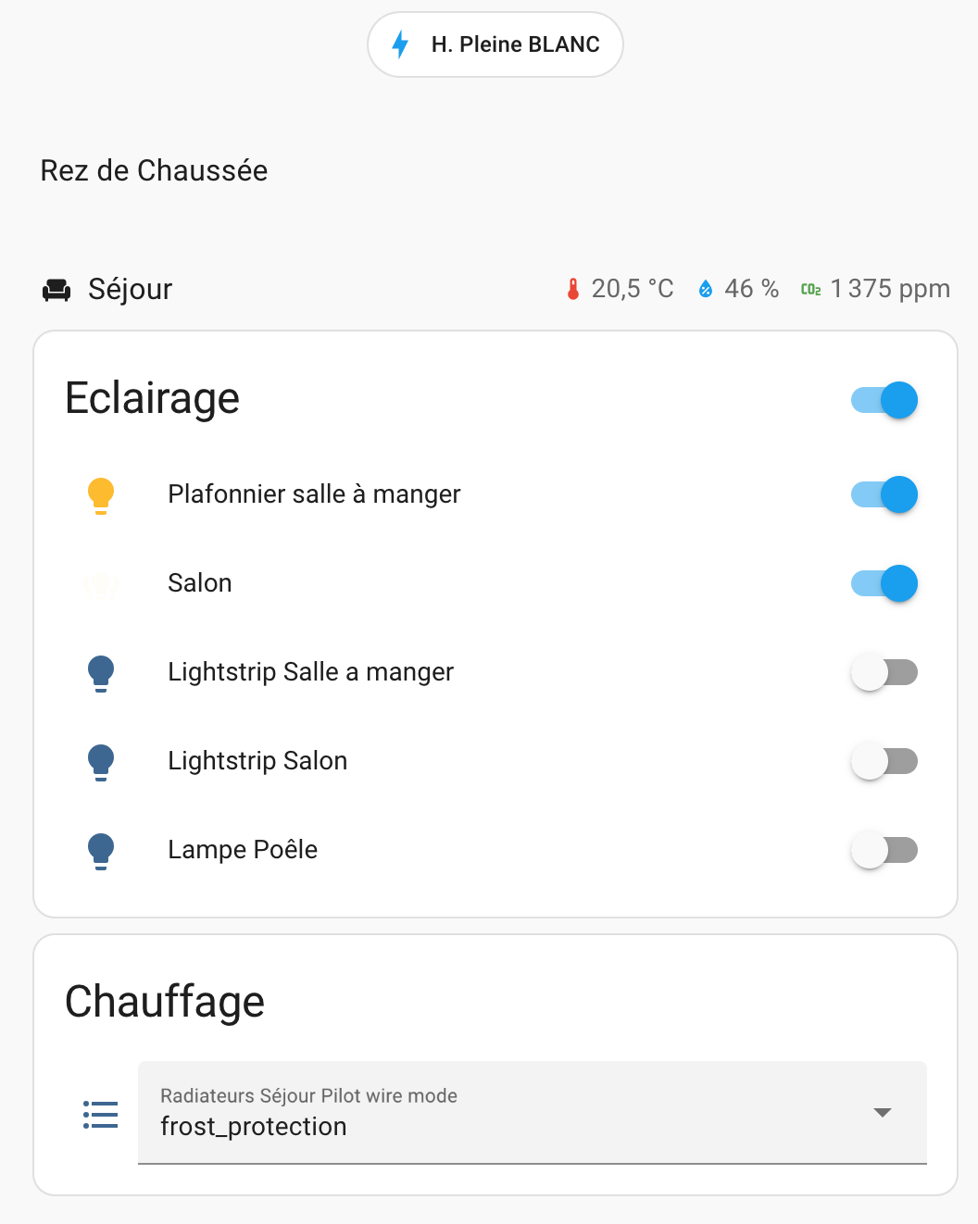Click the list icon beside Pilot wire mode
This screenshot has width=978, height=1224.
(x=101, y=1114)
